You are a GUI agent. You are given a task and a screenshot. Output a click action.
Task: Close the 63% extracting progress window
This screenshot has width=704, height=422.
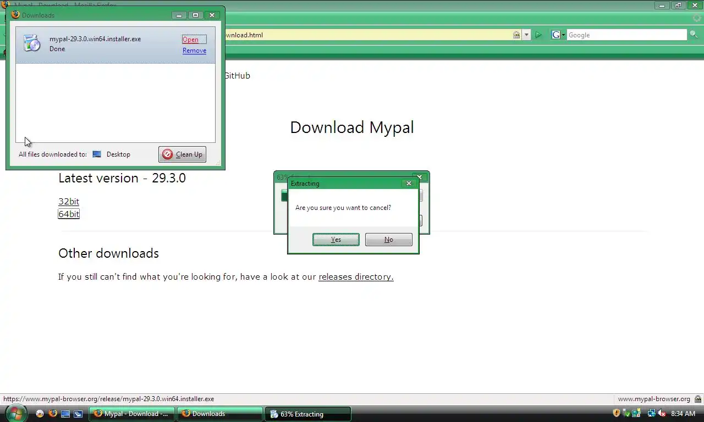(x=420, y=177)
